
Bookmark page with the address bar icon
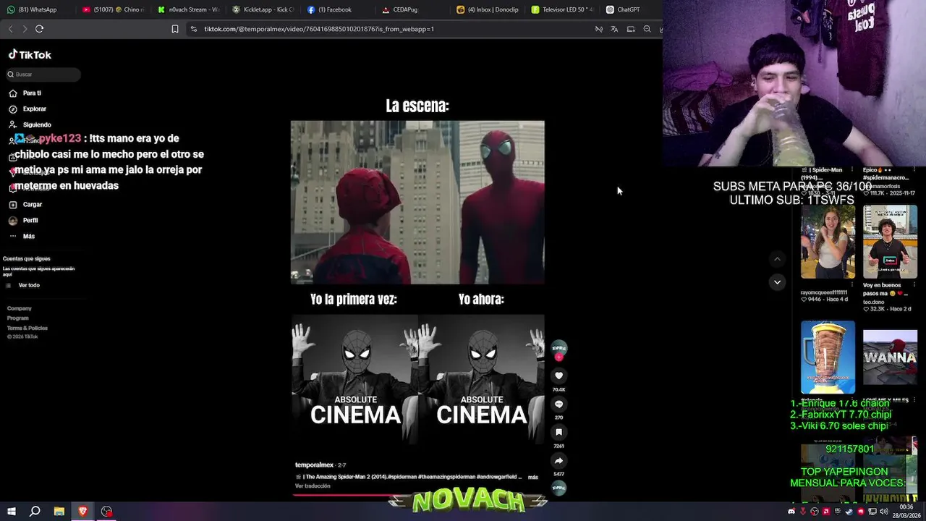[175, 29]
